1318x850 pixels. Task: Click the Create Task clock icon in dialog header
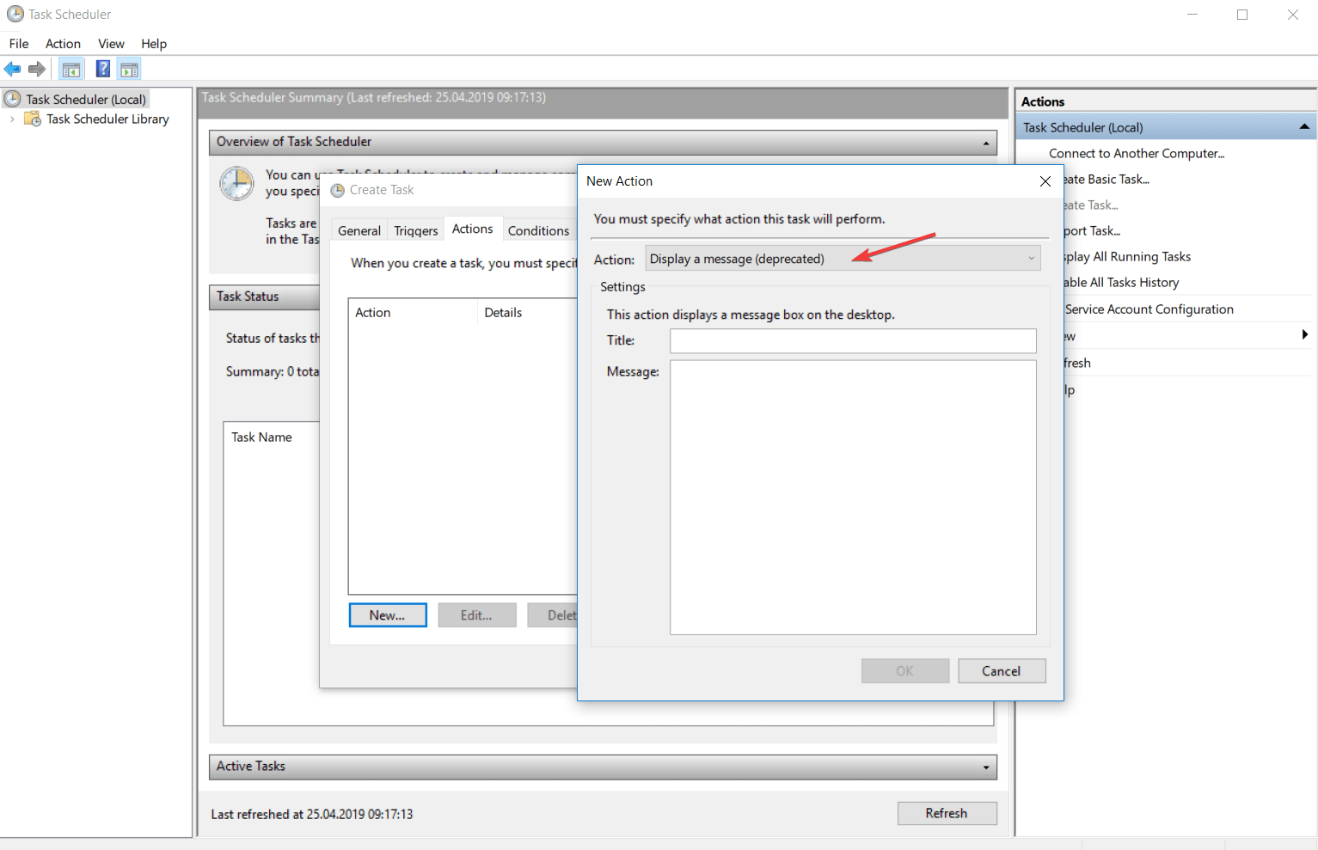(339, 189)
